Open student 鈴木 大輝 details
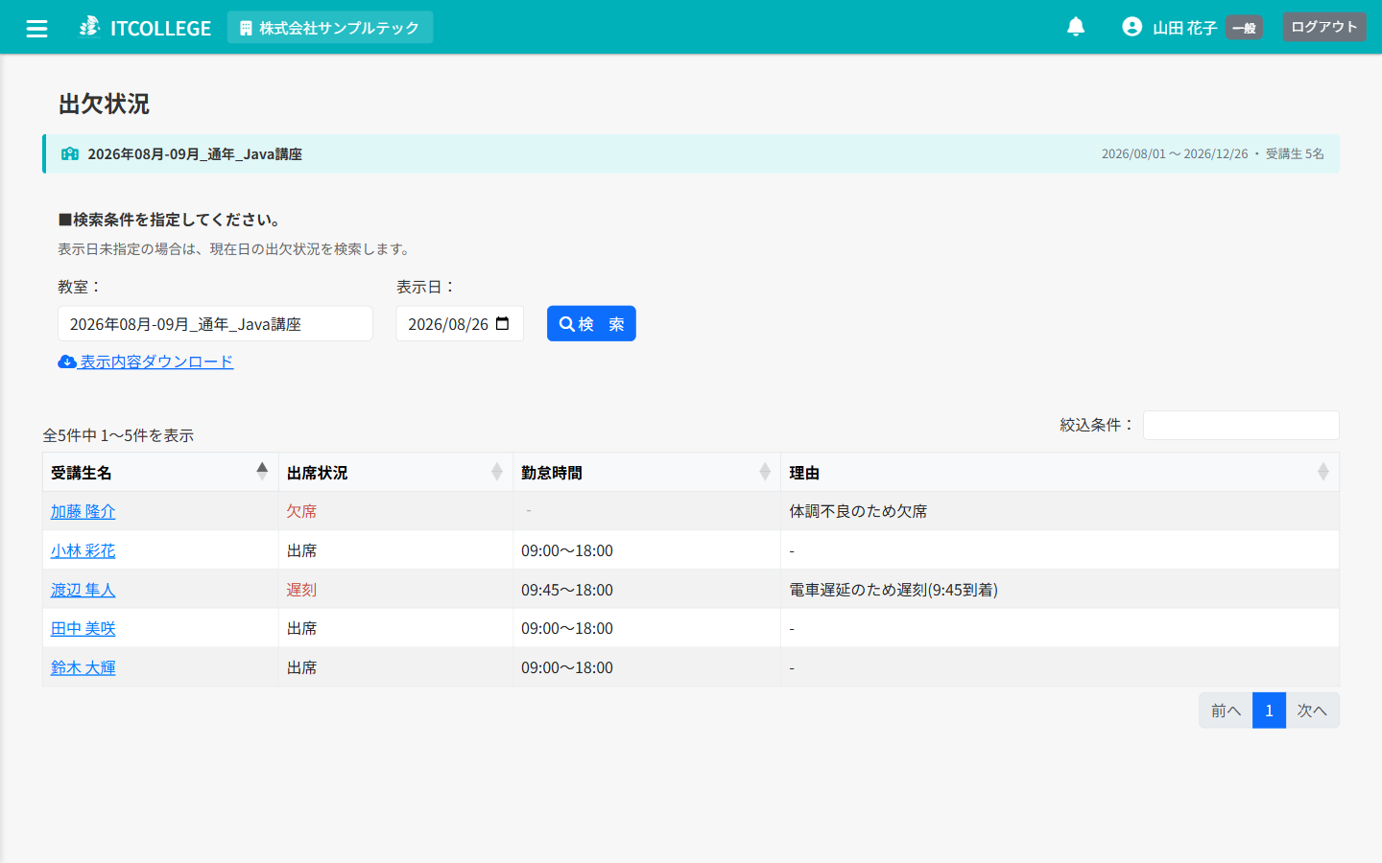This screenshot has height=863, width=1382. [x=83, y=667]
